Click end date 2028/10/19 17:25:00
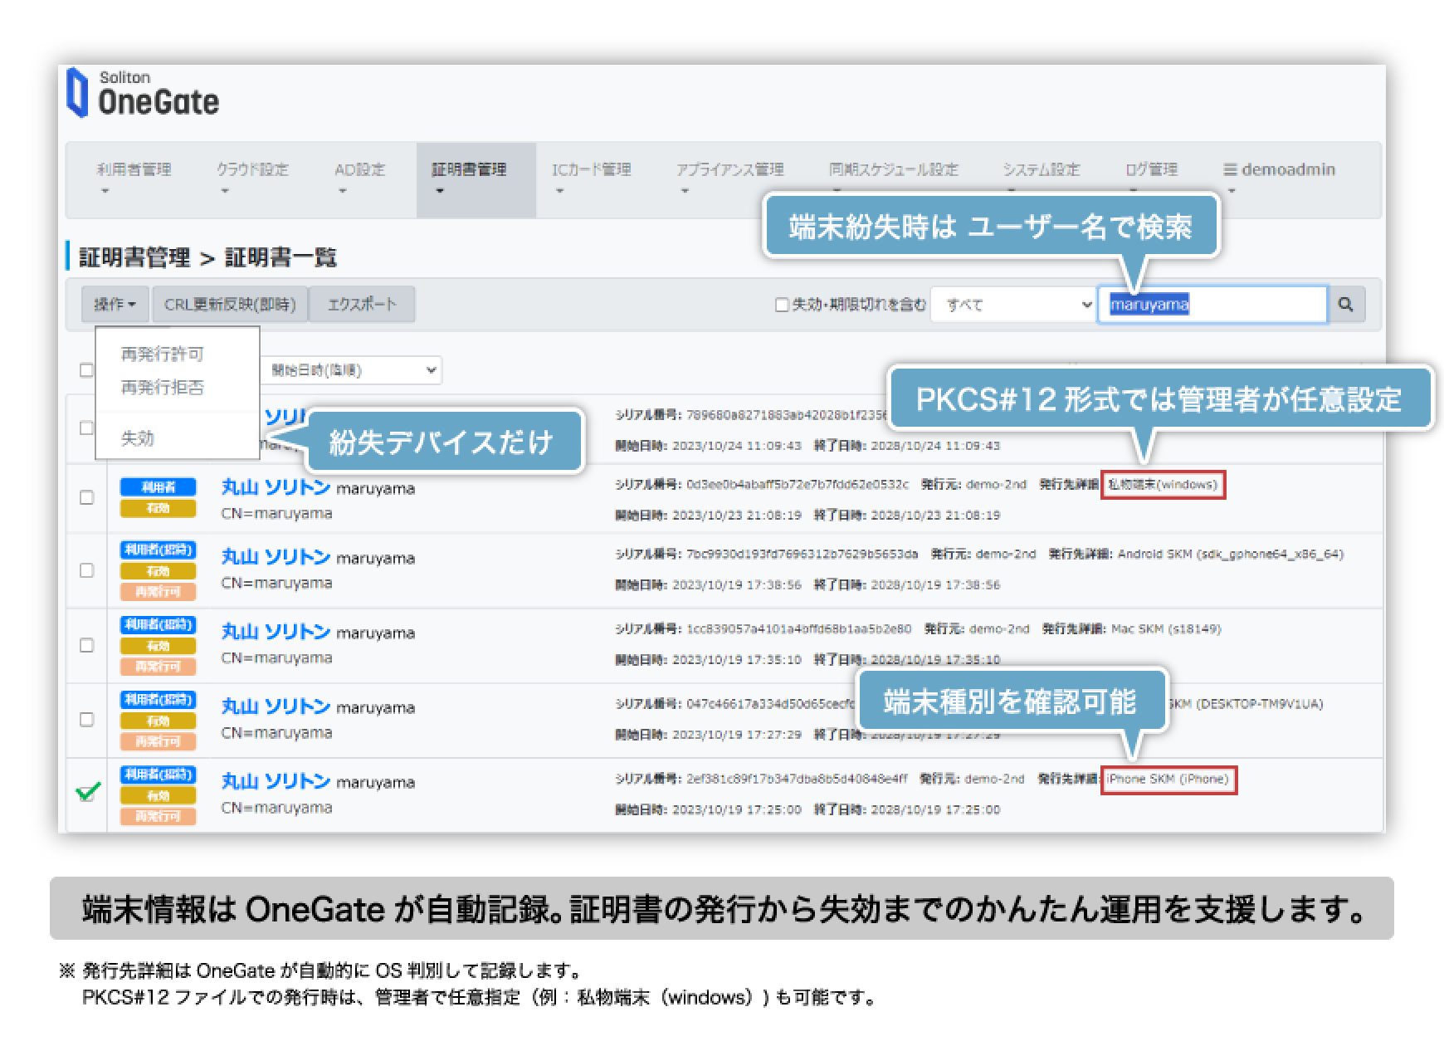The width and height of the screenshot is (1444, 1046). pyautogui.click(x=935, y=810)
